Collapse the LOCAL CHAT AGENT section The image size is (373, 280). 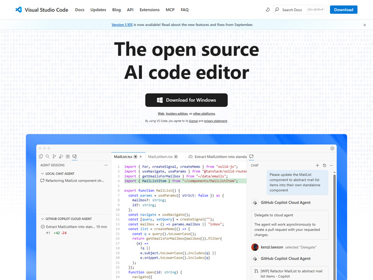point(42,173)
